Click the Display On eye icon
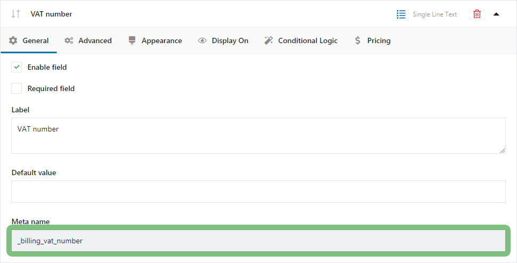The width and height of the screenshot is (517, 263). click(202, 40)
